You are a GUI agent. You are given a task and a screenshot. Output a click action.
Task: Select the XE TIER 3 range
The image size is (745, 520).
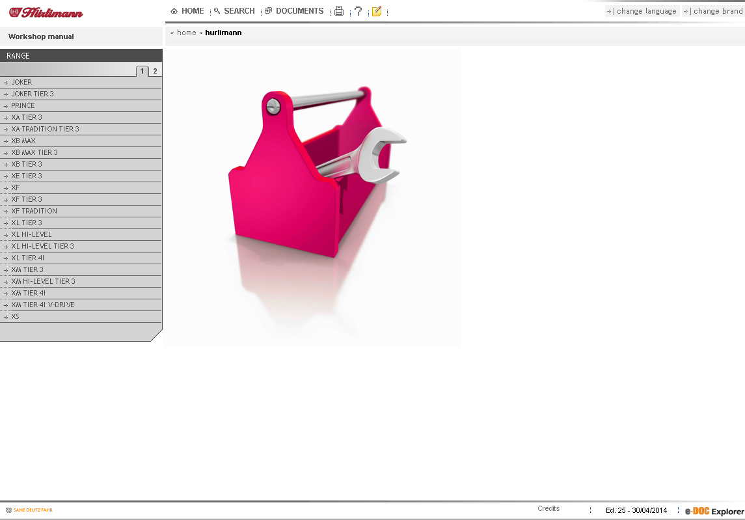point(81,176)
